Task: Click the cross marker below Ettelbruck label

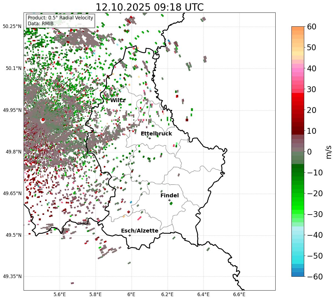Action: coord(150,138)
